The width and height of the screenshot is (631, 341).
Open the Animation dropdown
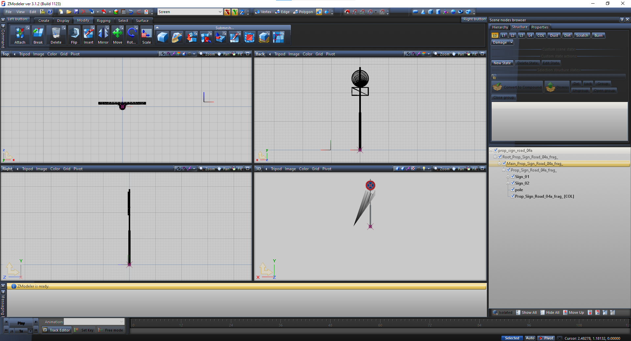[122, 322]
